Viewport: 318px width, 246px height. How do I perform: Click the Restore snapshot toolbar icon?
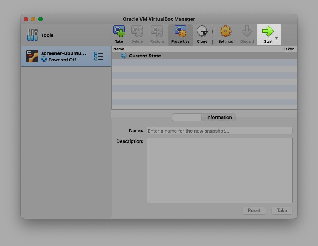[x=157, y=32]
